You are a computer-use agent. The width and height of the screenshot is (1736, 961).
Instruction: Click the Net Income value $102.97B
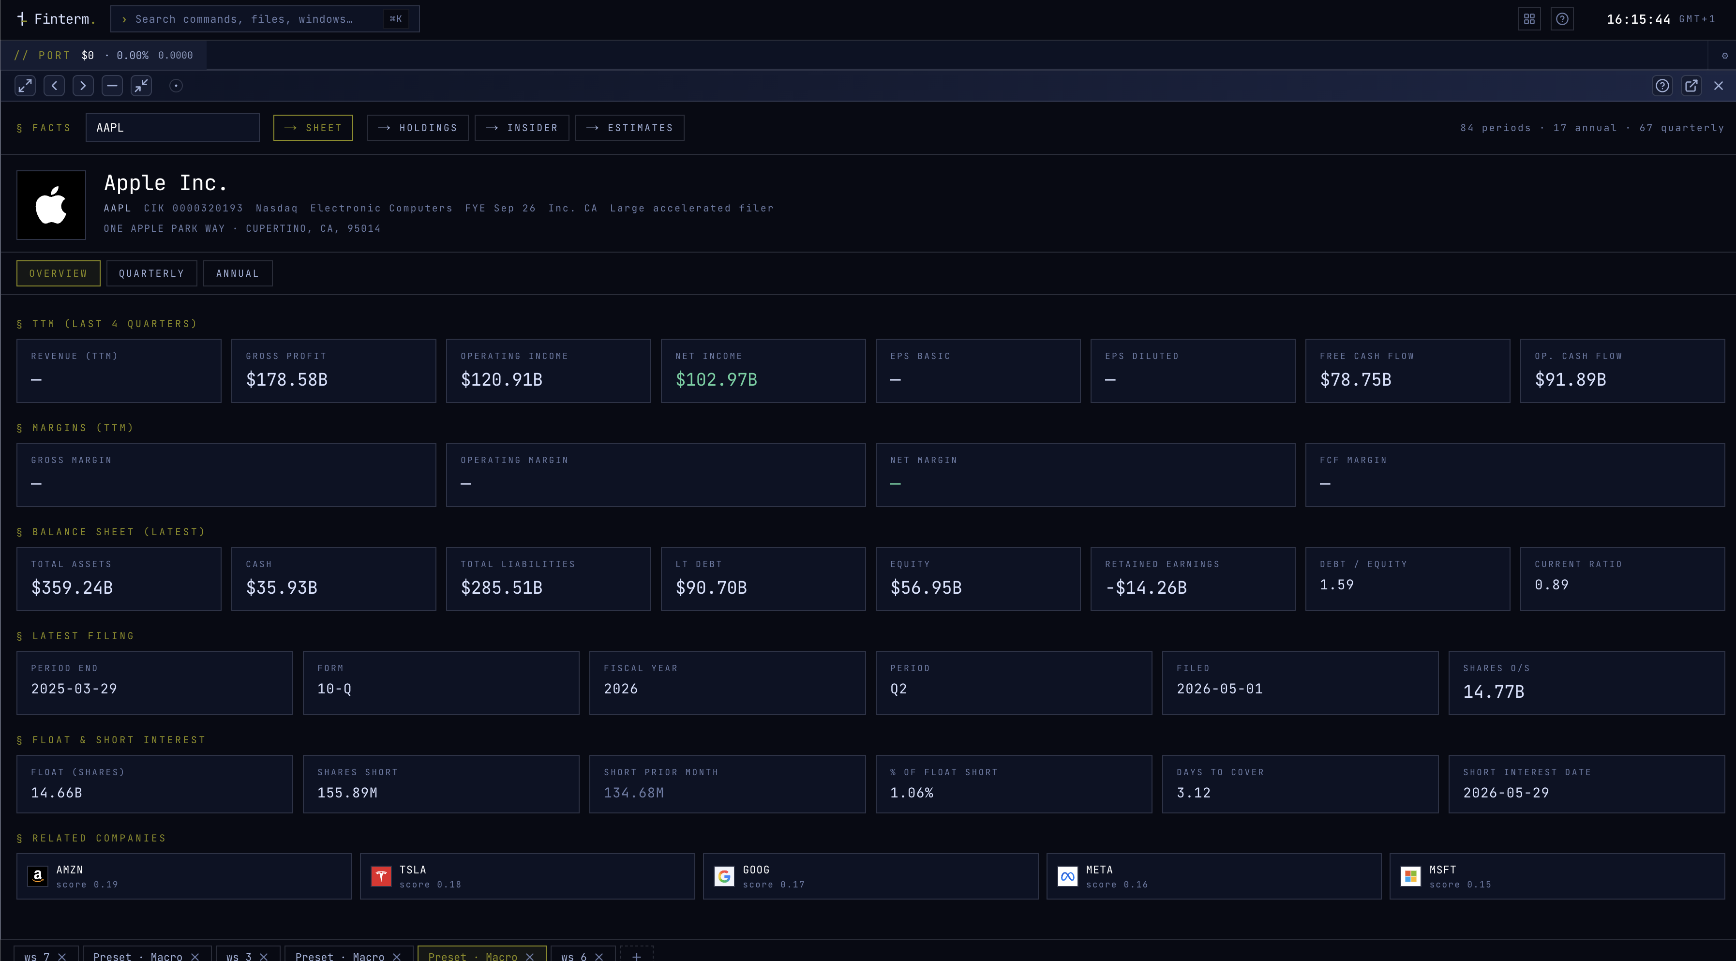click(717, 379)
